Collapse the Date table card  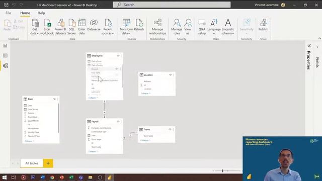[x=29, y=141]
